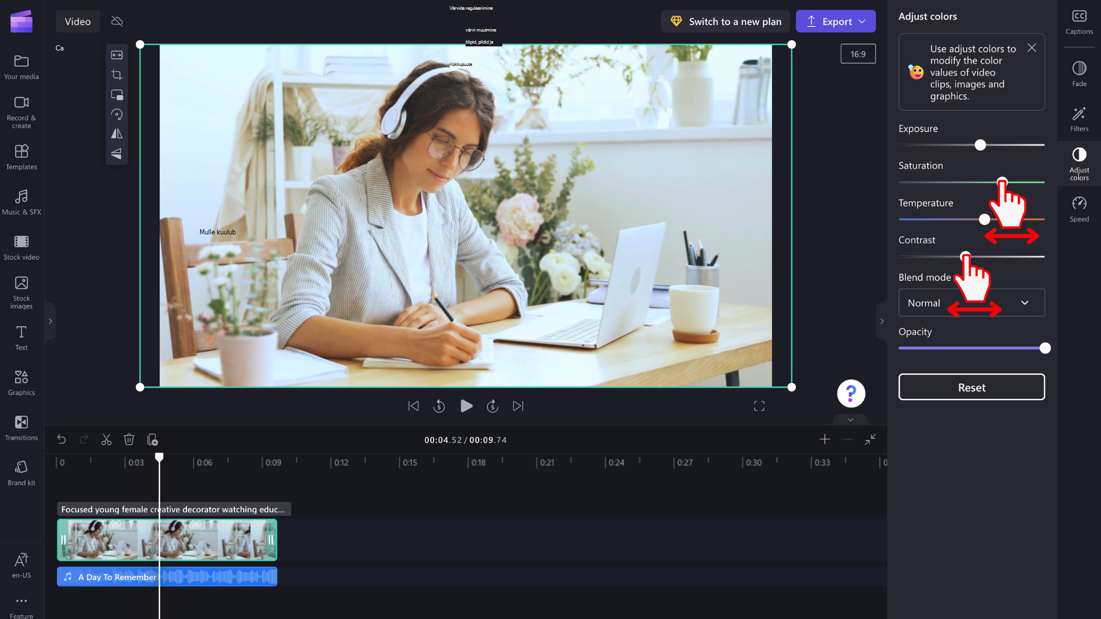Toggle the color adjustment tooltip closed
This screenshot has height=619, width=1101.
coord(1032,47)
